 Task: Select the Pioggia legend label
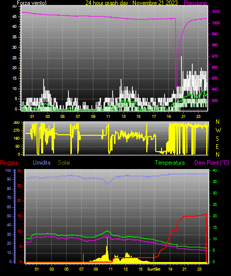pos(9,163)
